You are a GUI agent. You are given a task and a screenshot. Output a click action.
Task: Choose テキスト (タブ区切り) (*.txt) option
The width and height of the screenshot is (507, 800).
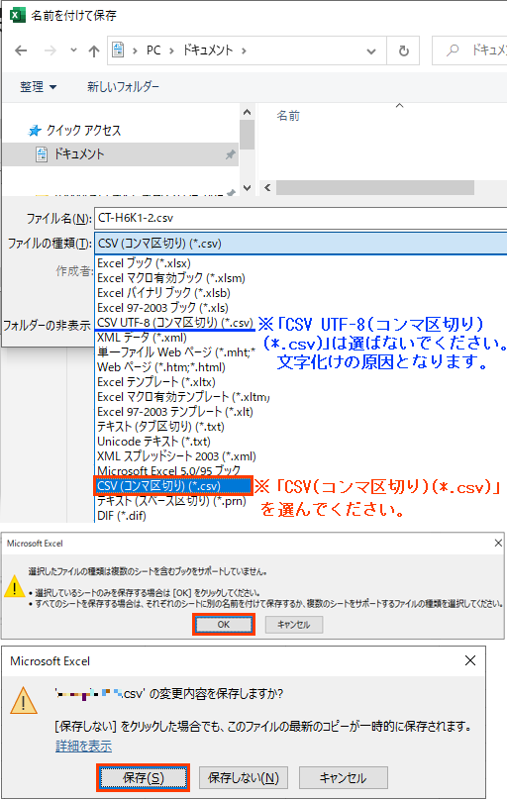(160, 426)
